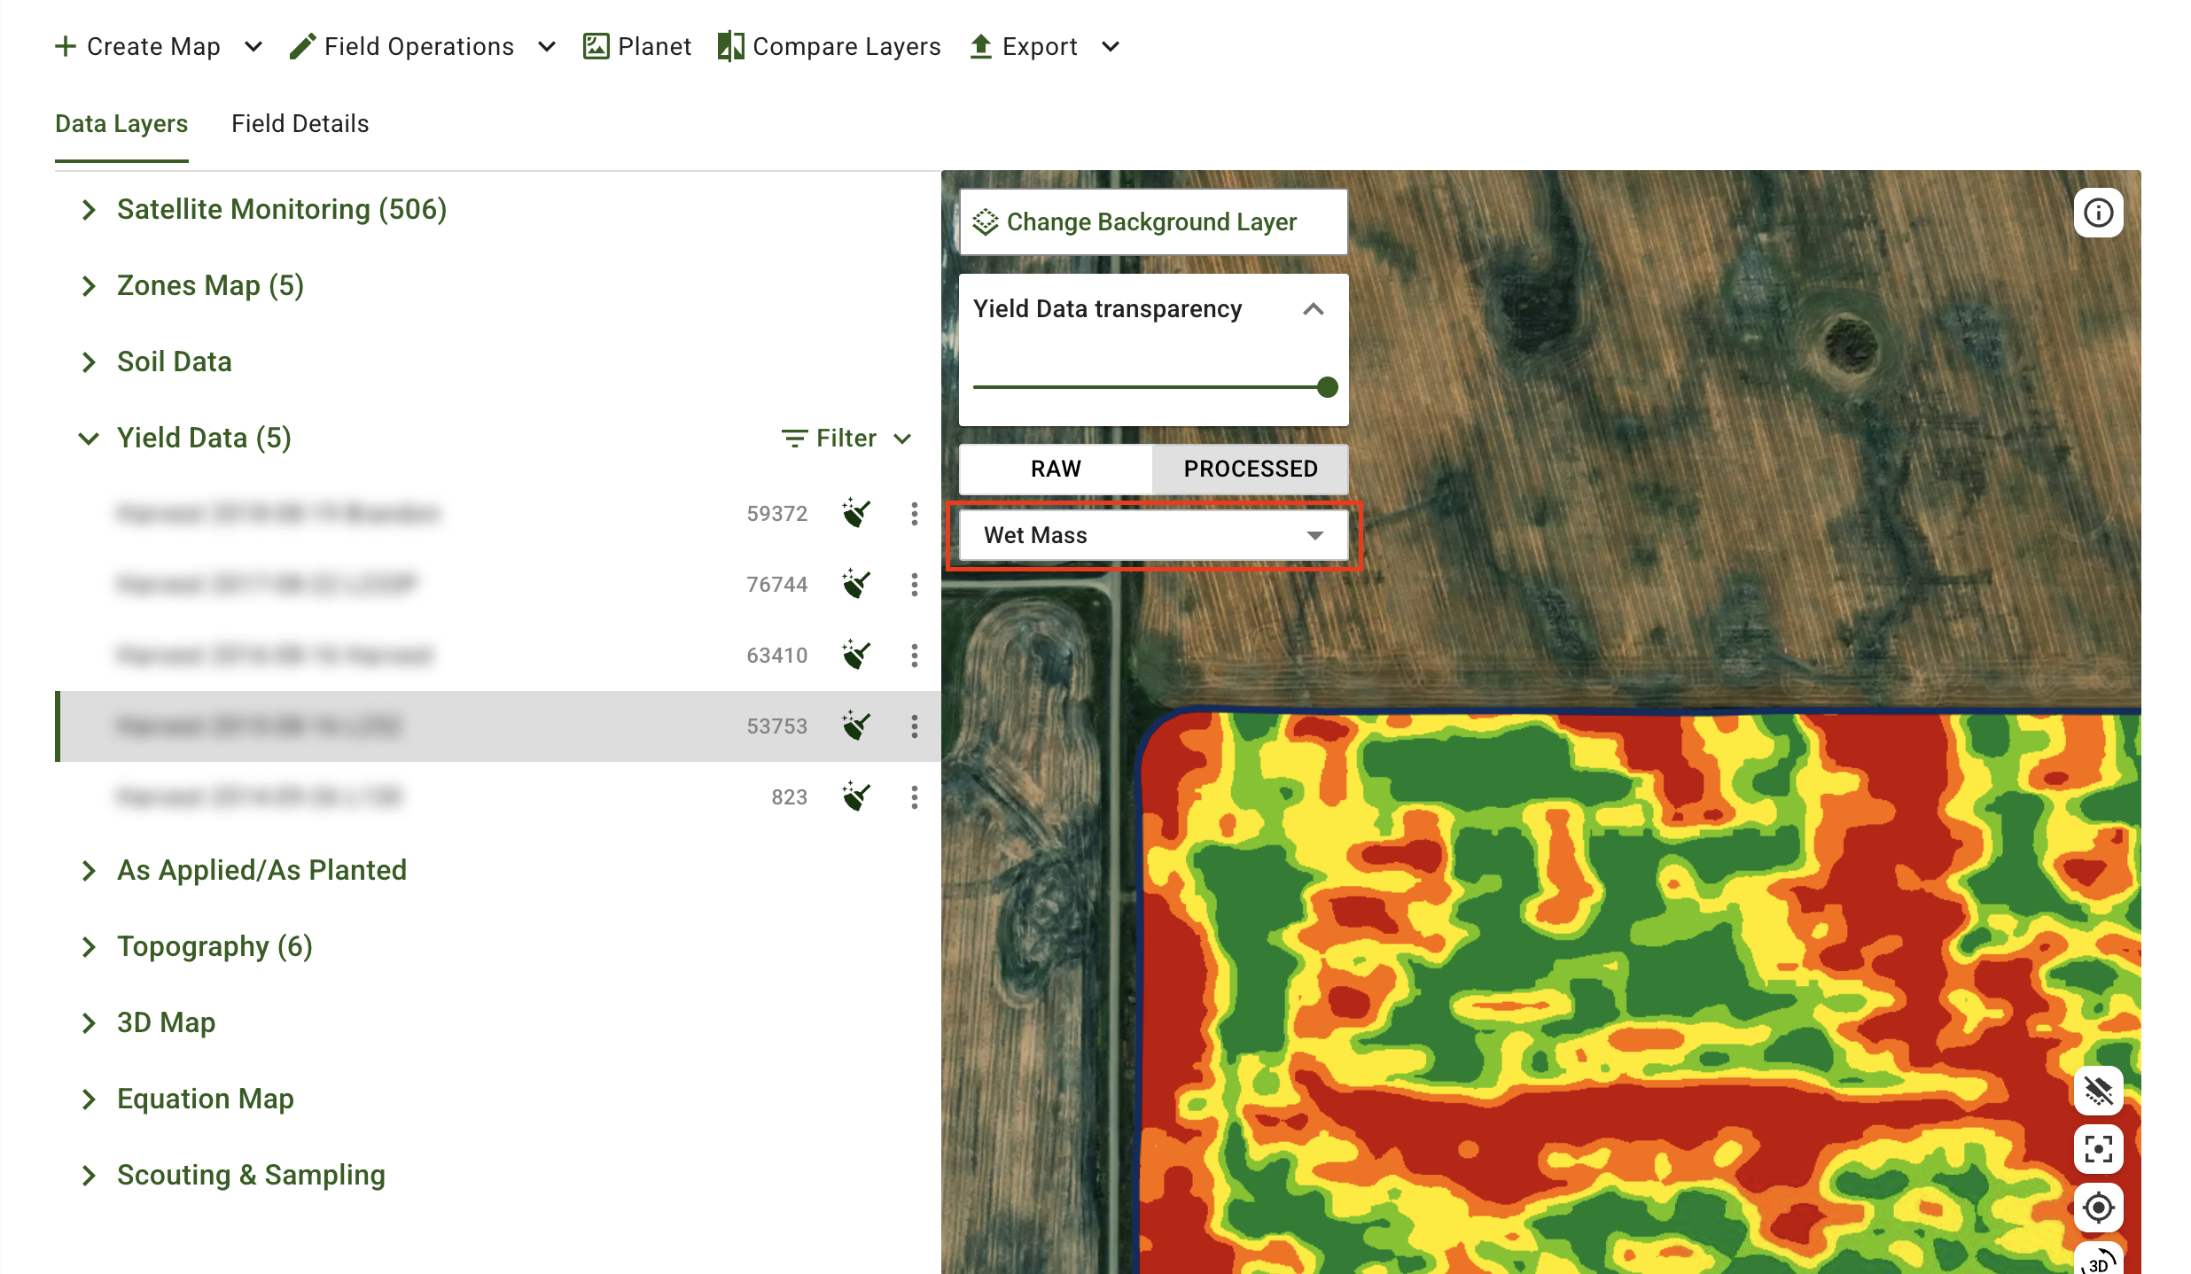Open the Filter dropdown

pyautogui.click(x=846, y=438)
